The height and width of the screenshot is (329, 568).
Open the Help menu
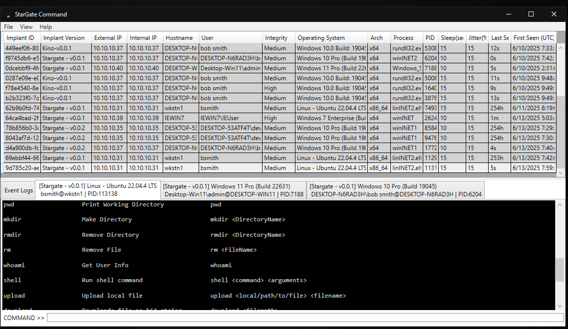click(x=45, y=27)
